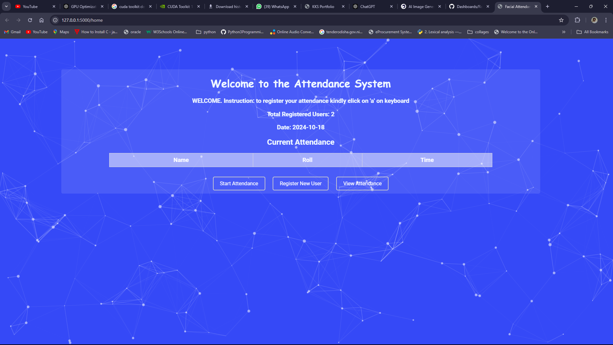Image resolution: width=613 pixels, height=345 pixels.
Task: Go forward to next page
Action: click(19, 20)
